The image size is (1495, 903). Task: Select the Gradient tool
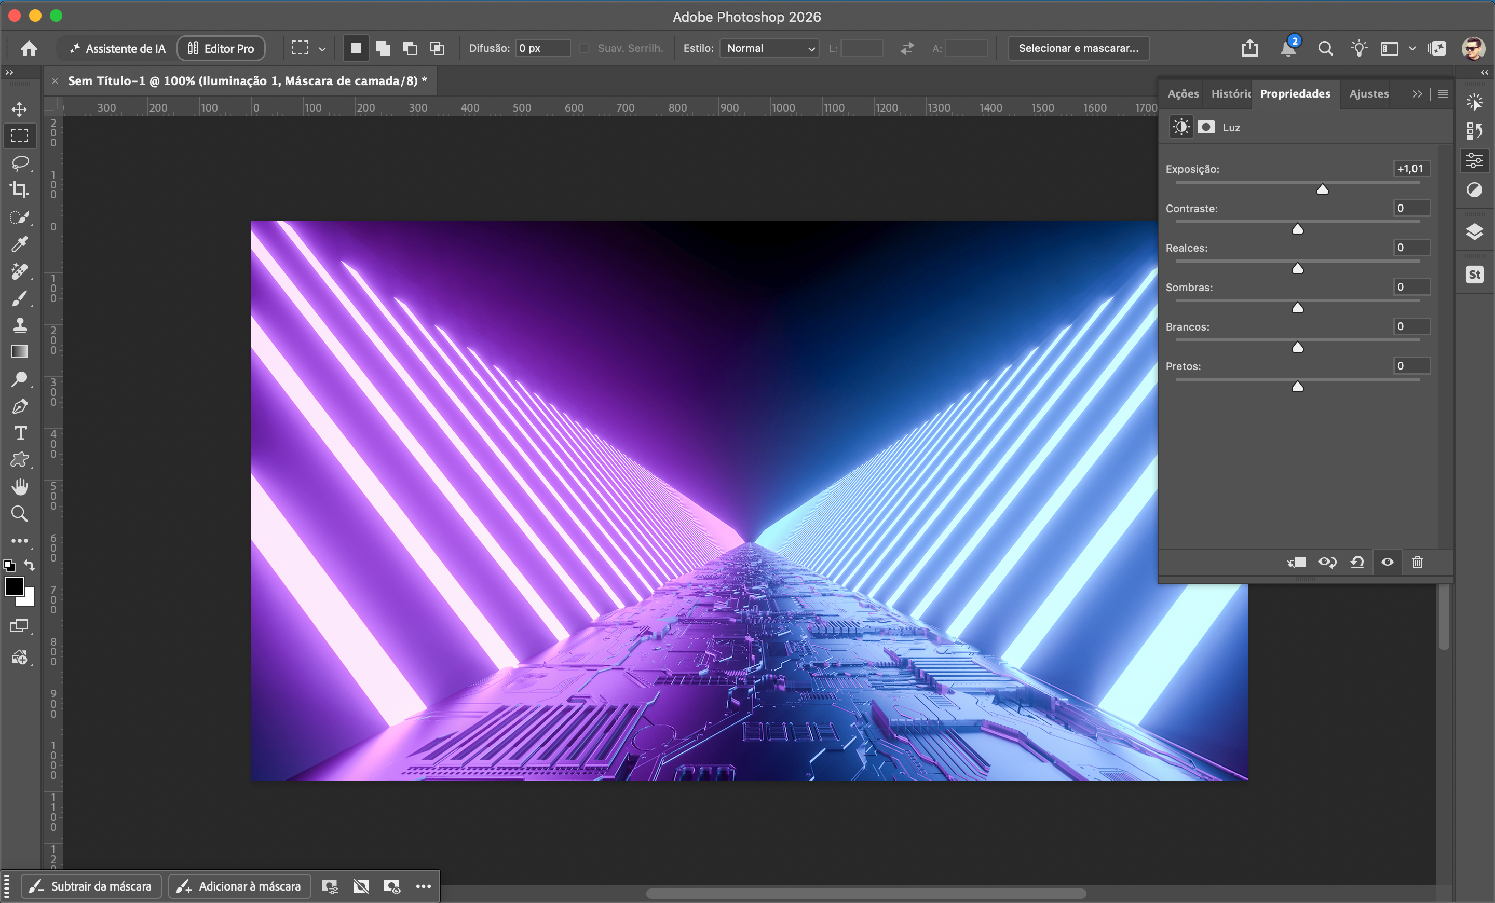(19, 352)
